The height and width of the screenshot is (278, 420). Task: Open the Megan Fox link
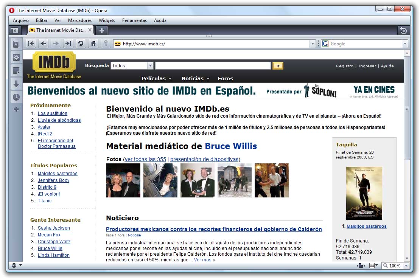tap(49, 235)
